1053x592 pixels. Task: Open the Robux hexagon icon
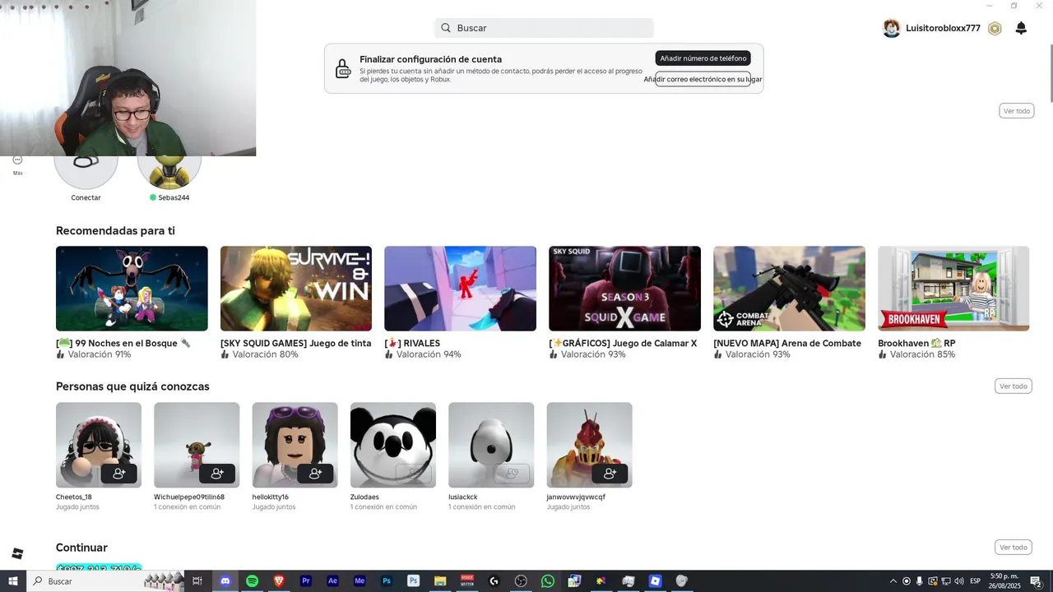995,28
